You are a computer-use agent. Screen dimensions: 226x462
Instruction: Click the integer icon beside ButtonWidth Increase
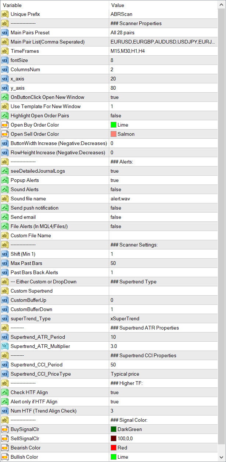[5, 143]
